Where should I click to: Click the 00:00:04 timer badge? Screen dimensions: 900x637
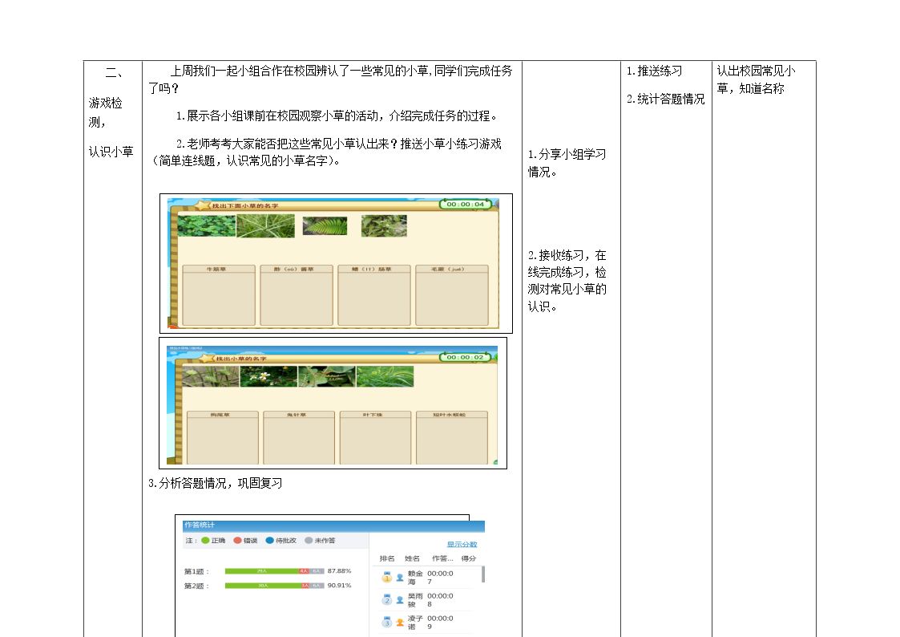[x=465, y=204]
